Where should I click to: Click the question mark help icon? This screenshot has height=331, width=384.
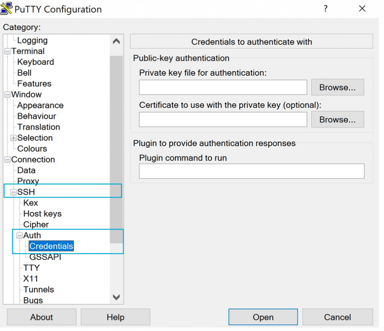pos(325,9)
